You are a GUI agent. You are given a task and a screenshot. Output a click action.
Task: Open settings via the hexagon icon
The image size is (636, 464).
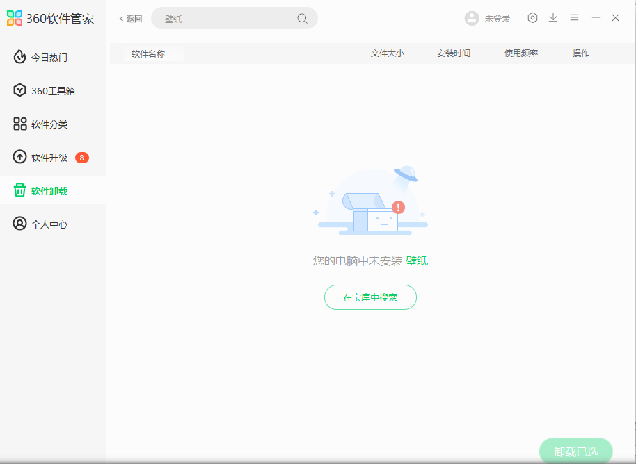(532, 18)
